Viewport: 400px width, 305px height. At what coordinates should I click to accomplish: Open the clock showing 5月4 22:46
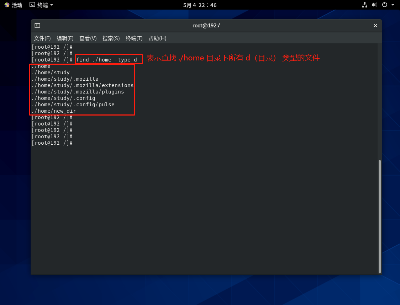pyautogui.click(x=200, y=5)
